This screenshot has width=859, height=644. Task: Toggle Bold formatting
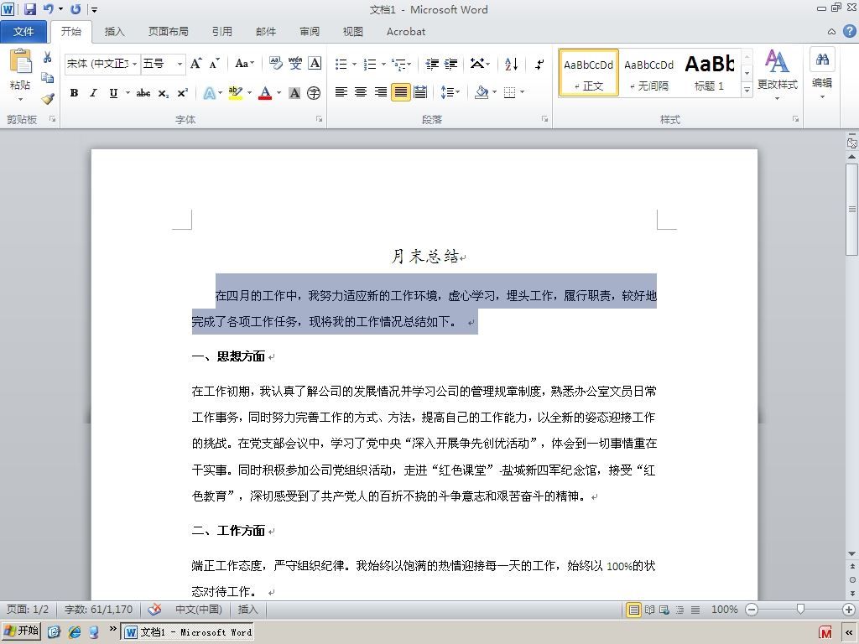click(x=74, y=93)
